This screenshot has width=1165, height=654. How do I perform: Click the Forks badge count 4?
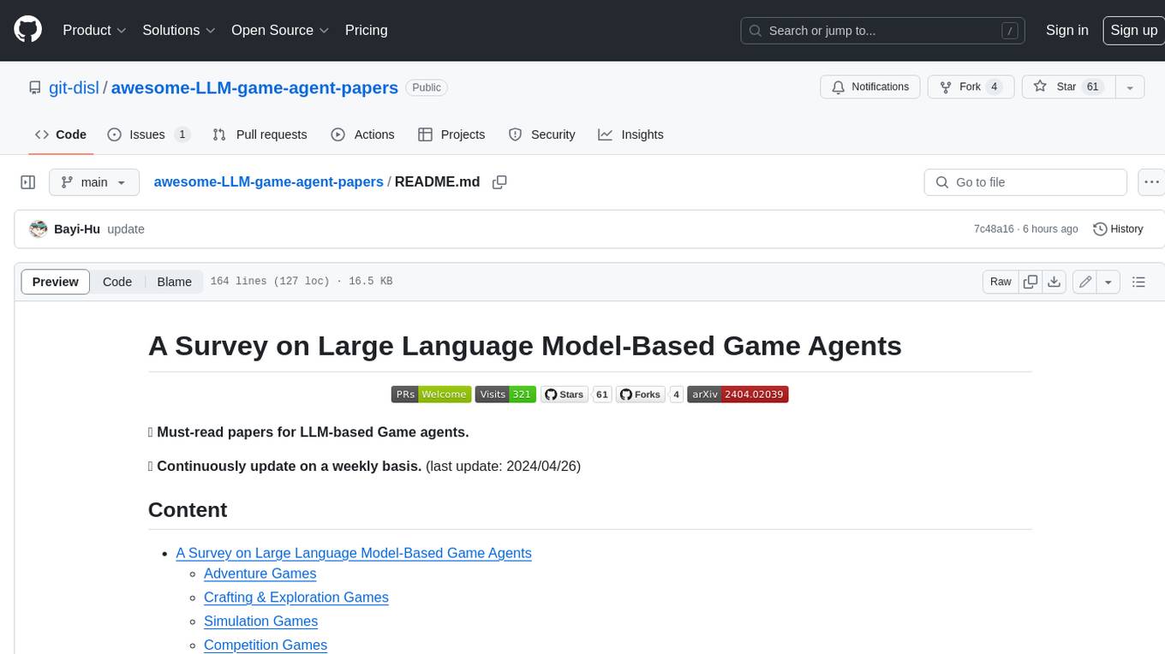tap(676, 395)
